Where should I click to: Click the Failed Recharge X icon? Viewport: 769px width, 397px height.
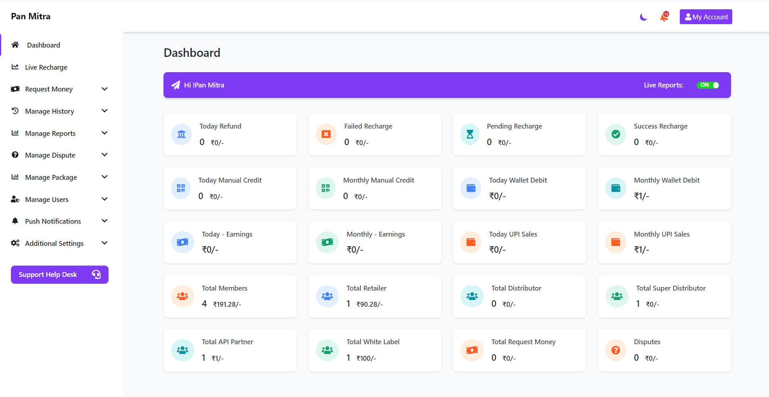tap(326, 134)
